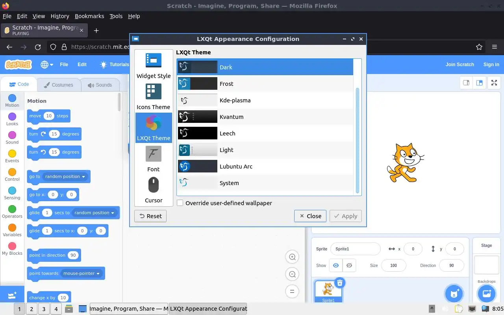
Task: Click the Reset button
Action: pyautogui.click(x=150, y=216)
